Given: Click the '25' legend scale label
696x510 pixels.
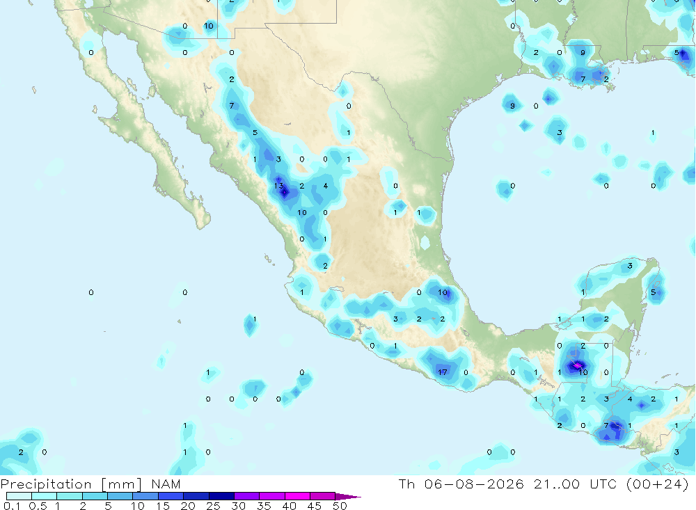Looking at the screenshot, I should tap(213, 506).
